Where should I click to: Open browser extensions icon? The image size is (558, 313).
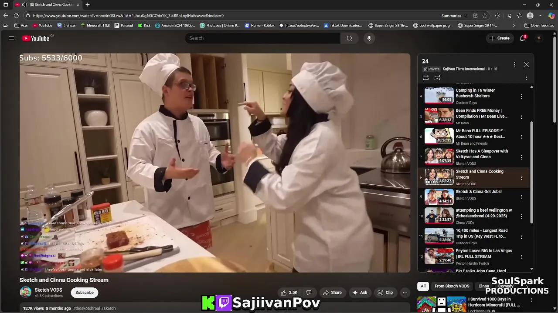coord(497,16)
